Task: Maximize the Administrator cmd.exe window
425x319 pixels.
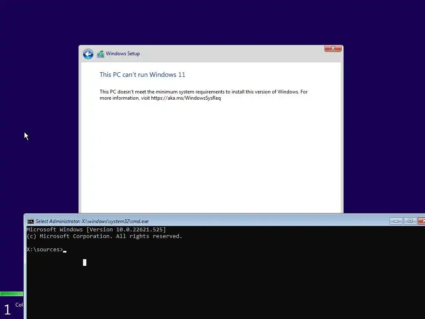Action: (410, 221)
